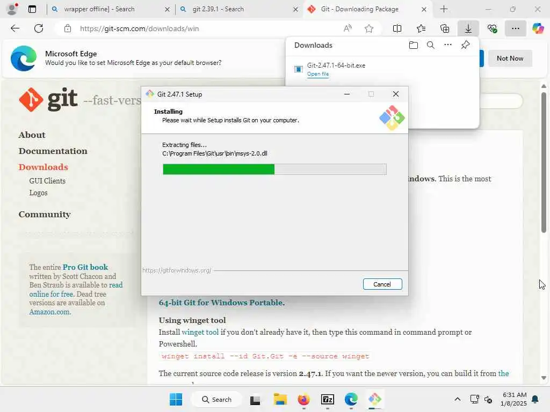This screenshot has height=412, width=550.
Task: Go back using the browser back arrow
Action: 15,28
